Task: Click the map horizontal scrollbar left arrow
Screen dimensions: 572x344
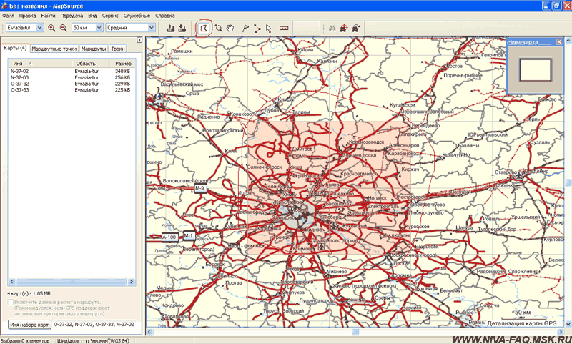Action: [x=149, y=332]
